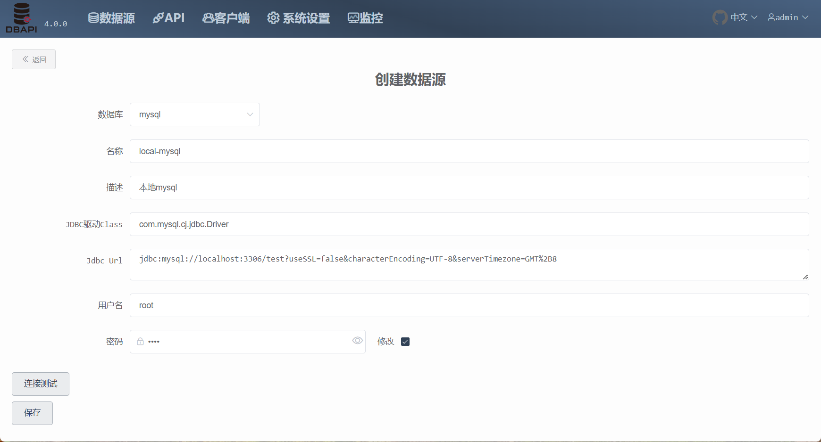This screenshot has width=821, height=442.
Task: Click the 描述 field with 本地mysql
Action: [469, 188]
